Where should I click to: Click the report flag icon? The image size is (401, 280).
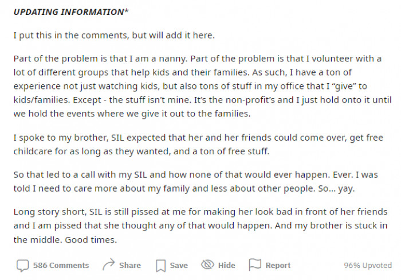click(255, 265)
